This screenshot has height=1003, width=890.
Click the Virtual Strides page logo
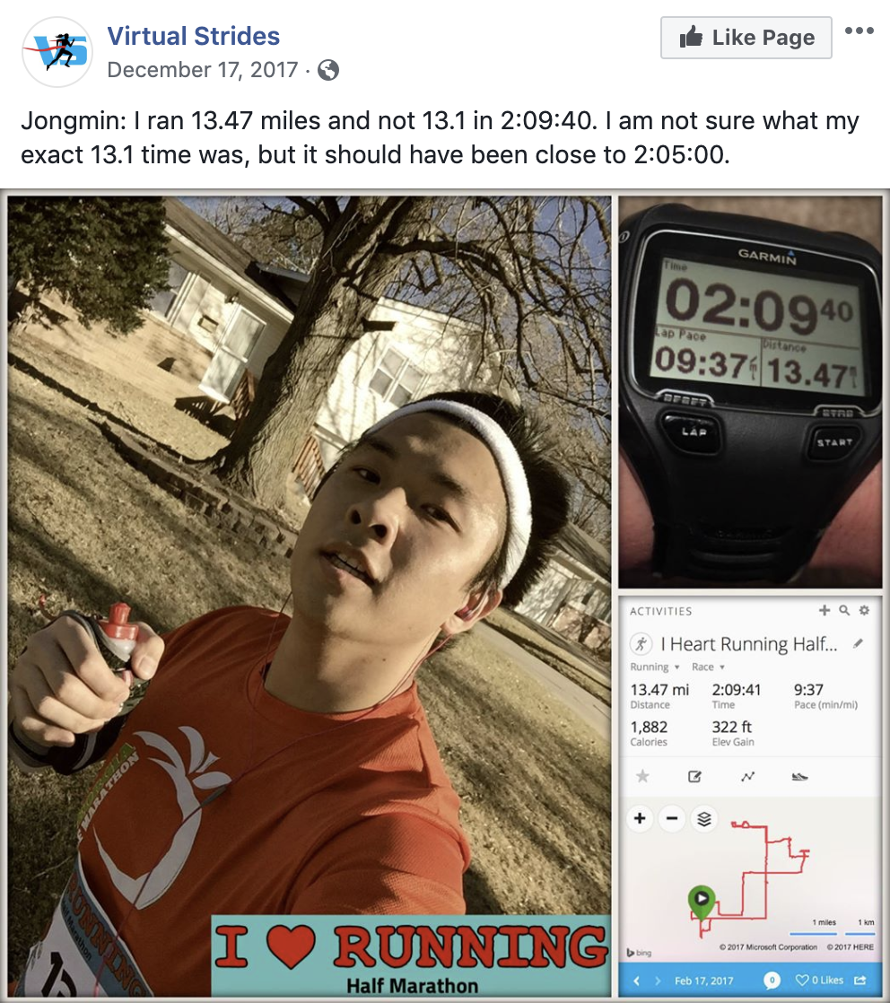click(57, 52)
